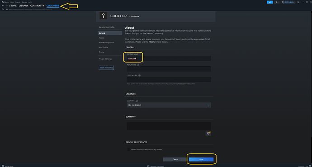Open the Steam menu
The image size is (312, 167).
pos(6,2)
